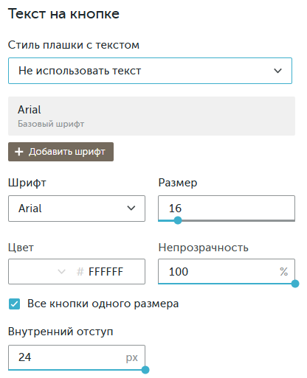Open the 'Стиль плашки с текстом' dropdown
Screen dimensions: 307x378
[150, 71]
